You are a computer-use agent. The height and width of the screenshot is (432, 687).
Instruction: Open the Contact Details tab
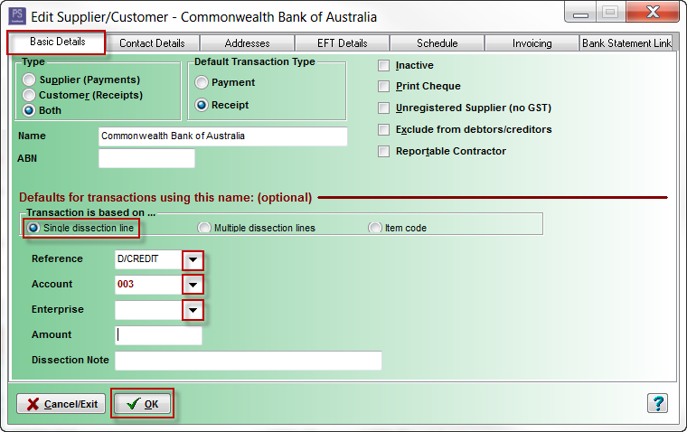pyautogui.click(x=152, y=43)
